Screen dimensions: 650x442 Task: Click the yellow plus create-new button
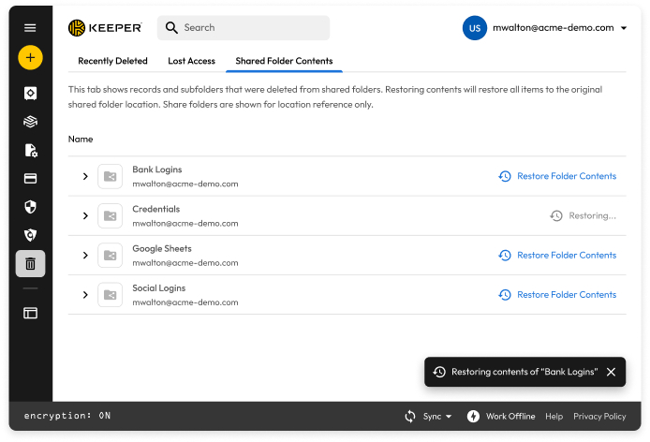pos(30,58)
